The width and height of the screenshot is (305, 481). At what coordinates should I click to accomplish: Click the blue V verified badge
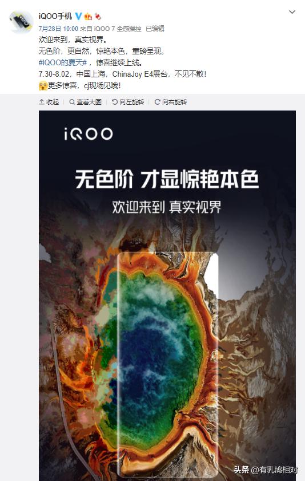click(x=79, y=16)
